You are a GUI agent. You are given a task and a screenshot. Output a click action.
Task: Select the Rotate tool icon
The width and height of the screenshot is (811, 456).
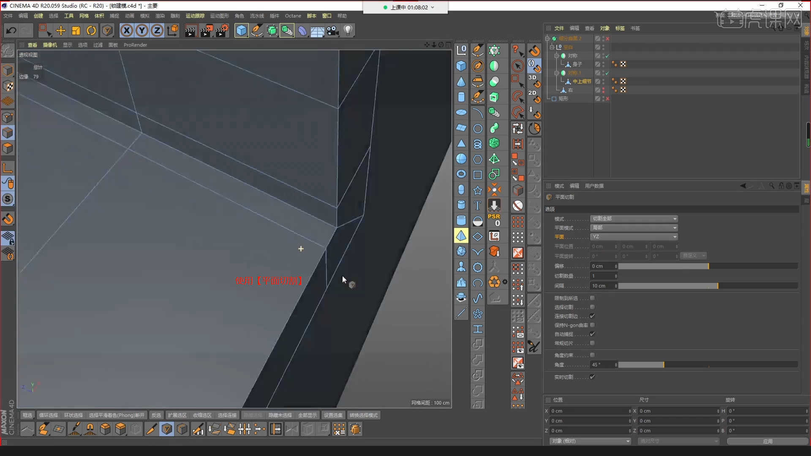point(91,30)
